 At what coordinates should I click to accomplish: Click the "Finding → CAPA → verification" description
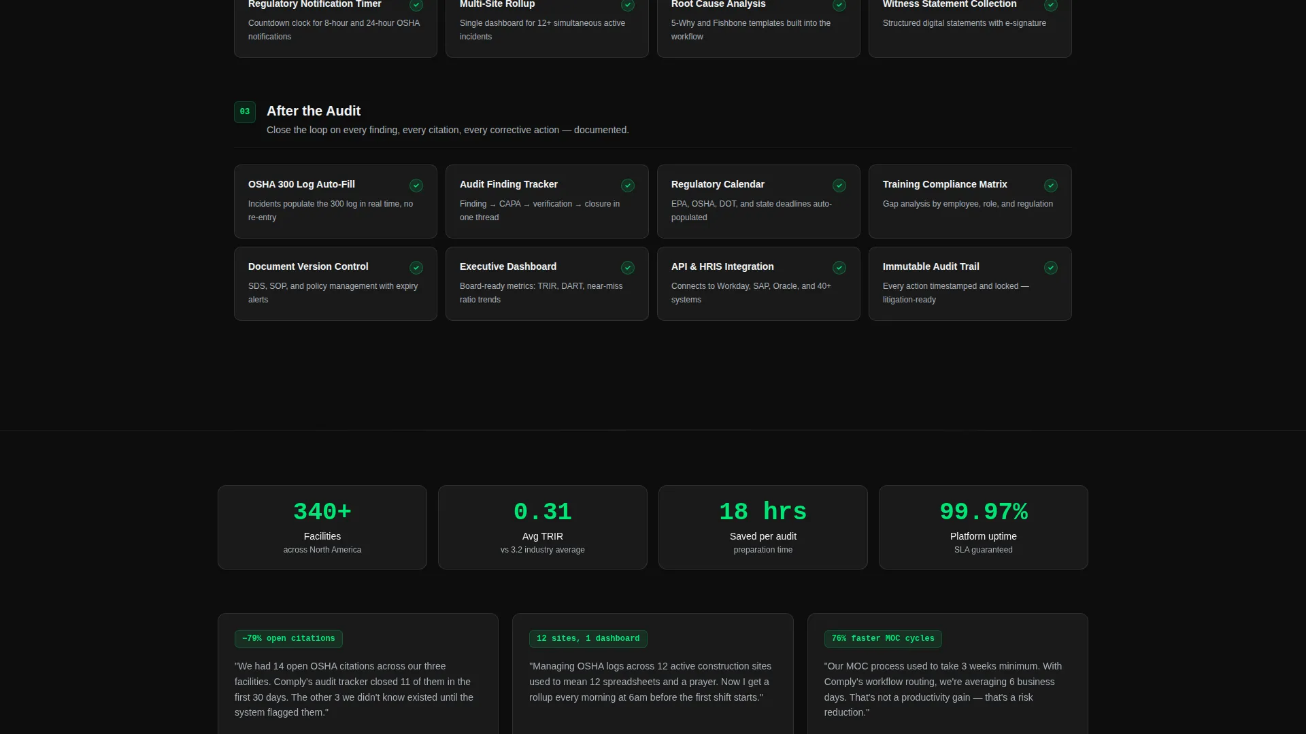coord(540,211)
